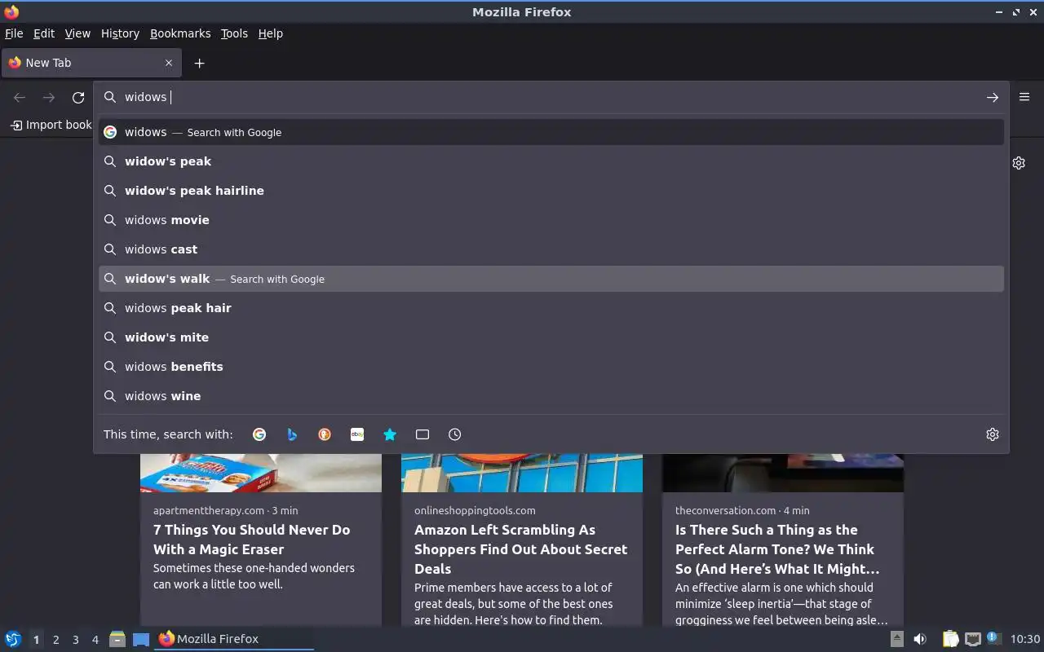The height and width of the screenshot is (652, 1044).
Task: Open file manager from taskbar
Action: pyautogui.click(x=117, y=639)
